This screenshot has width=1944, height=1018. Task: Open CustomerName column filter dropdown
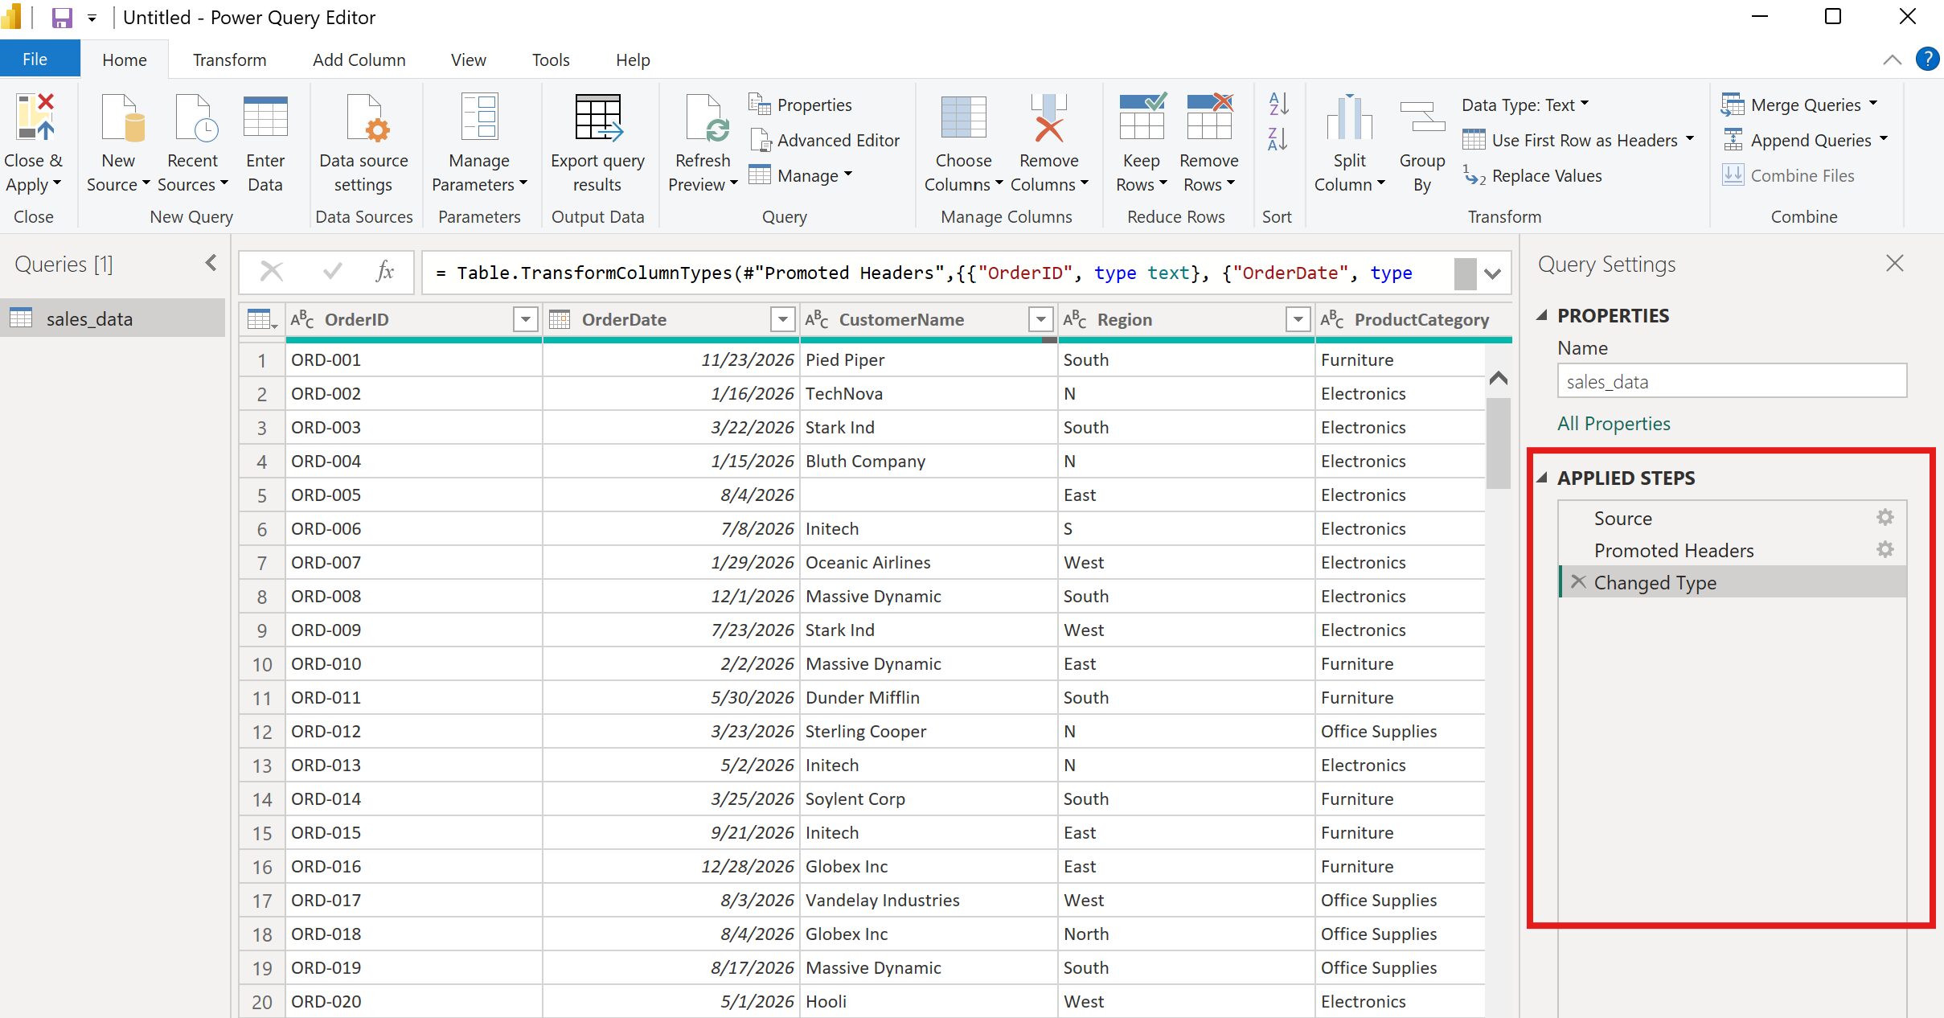1040,319
